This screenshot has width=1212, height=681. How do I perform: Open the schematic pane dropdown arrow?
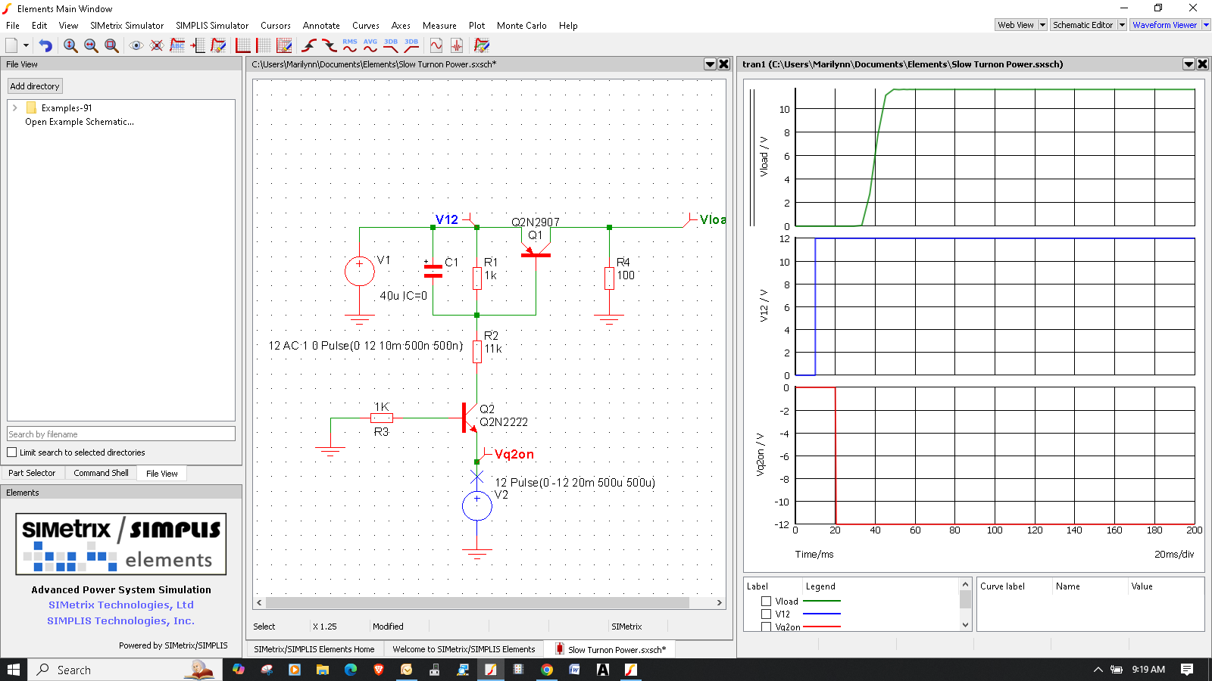(710, 64)
